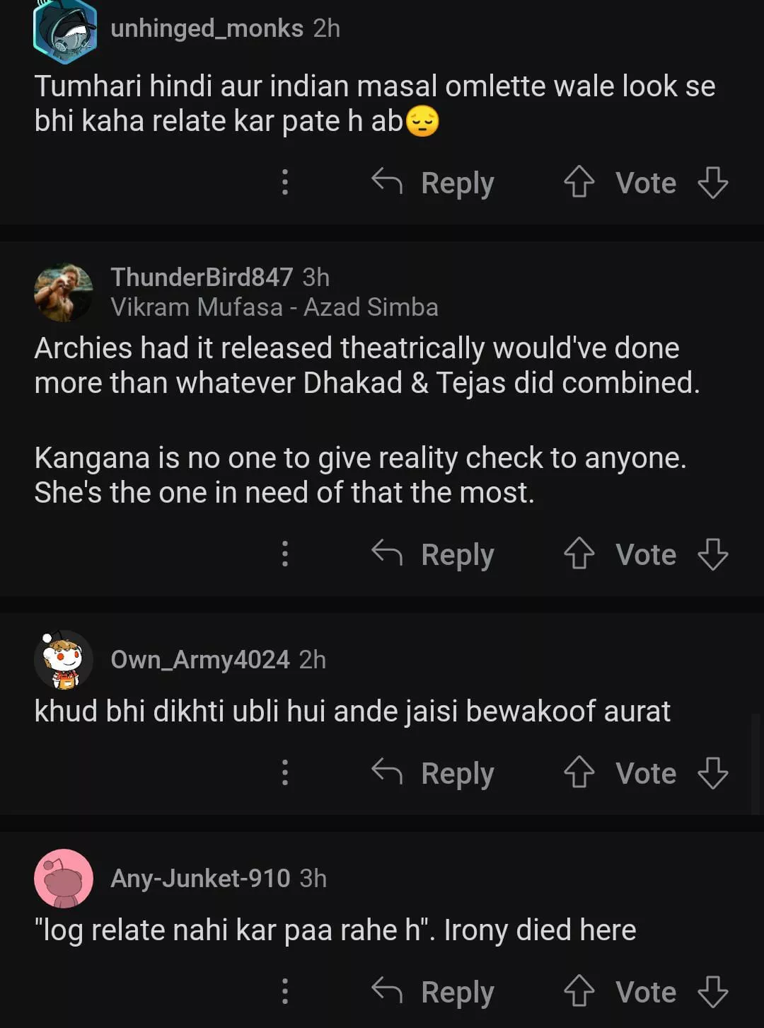Tap unhinged_monks' avatar picture

click(64, 31)
